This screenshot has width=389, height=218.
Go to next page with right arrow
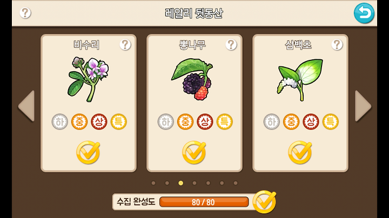click(363, 106)
